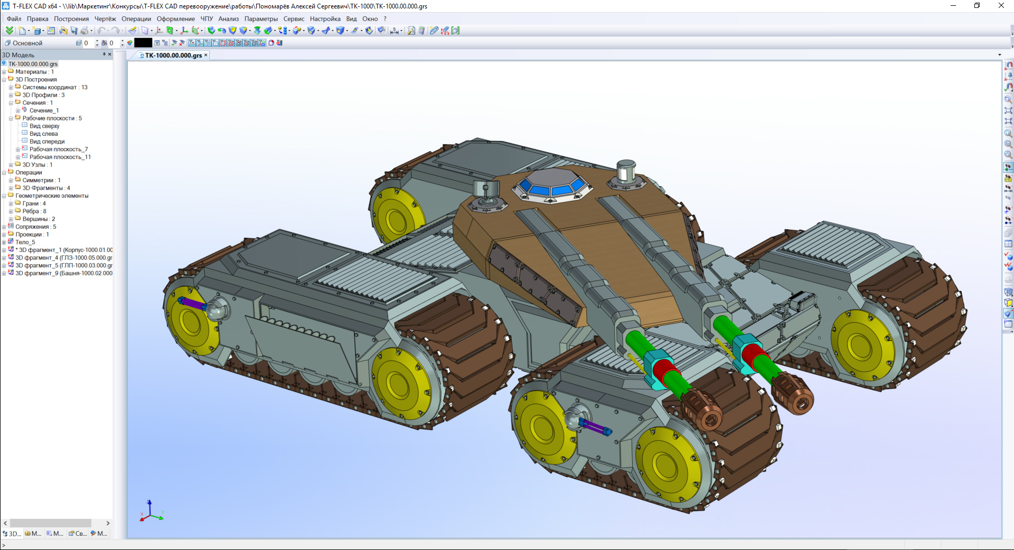Click the model tree horizontal scrollbar
Screen dimensions: 1014x550
50,523
